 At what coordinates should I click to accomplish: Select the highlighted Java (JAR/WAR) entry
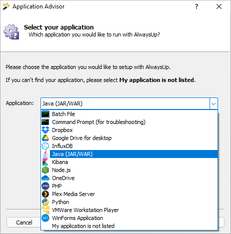[x=129, y=154]
